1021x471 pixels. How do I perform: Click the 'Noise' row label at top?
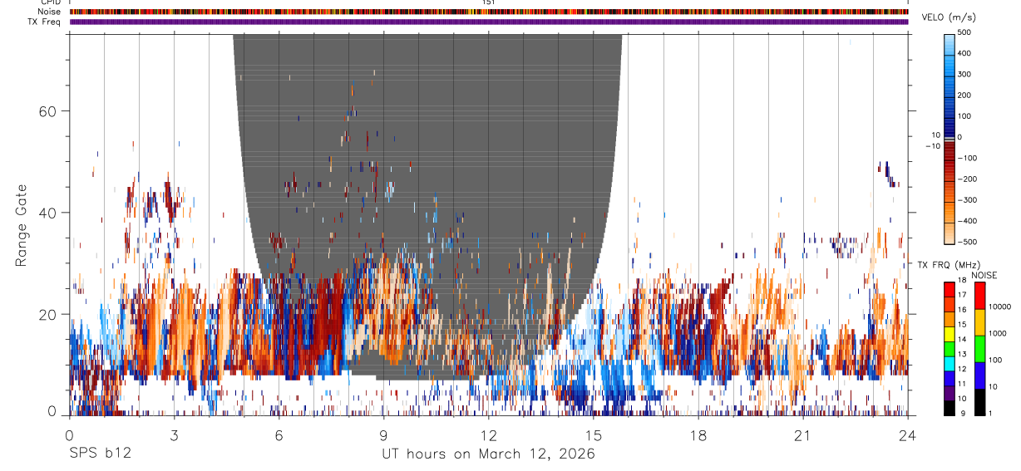point(51,12)
